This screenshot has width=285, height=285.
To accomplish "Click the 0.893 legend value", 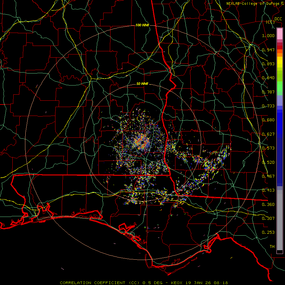I will 268,64.
